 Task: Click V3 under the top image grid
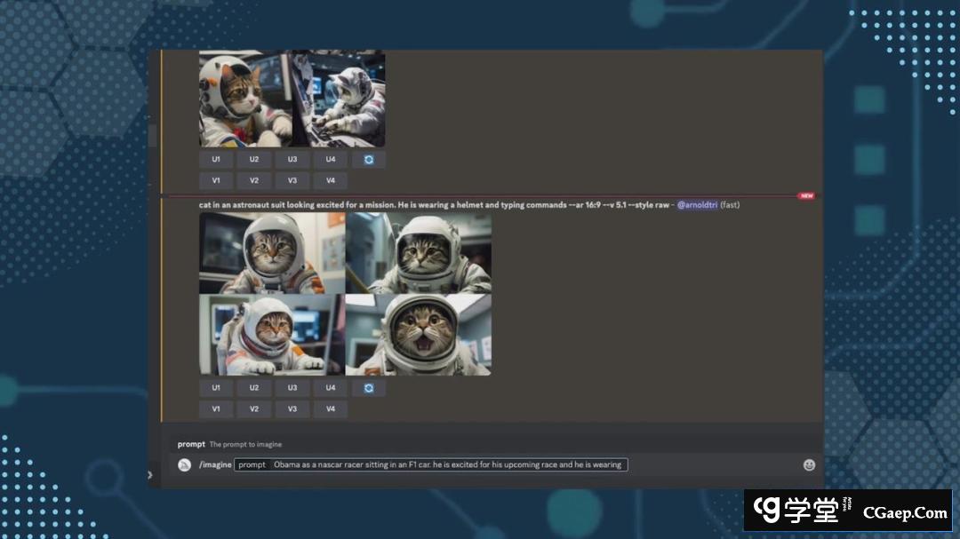292,181
